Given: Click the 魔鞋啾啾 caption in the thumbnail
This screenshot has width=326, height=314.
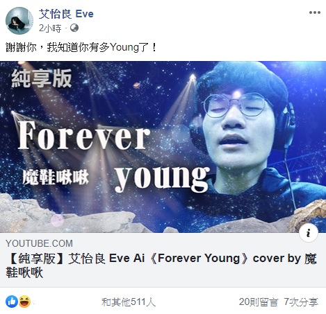Looking at the screenshot, I should click(x=56, y=177).
